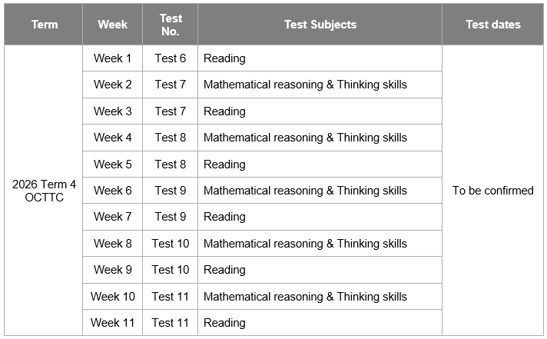Select the Week 1 cell
The height and width of the screenshot is (339, 547).
[112, 58]
